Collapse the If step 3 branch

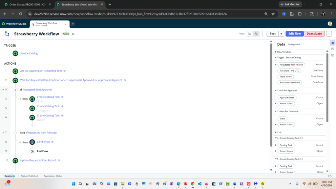tap(3, 89)
